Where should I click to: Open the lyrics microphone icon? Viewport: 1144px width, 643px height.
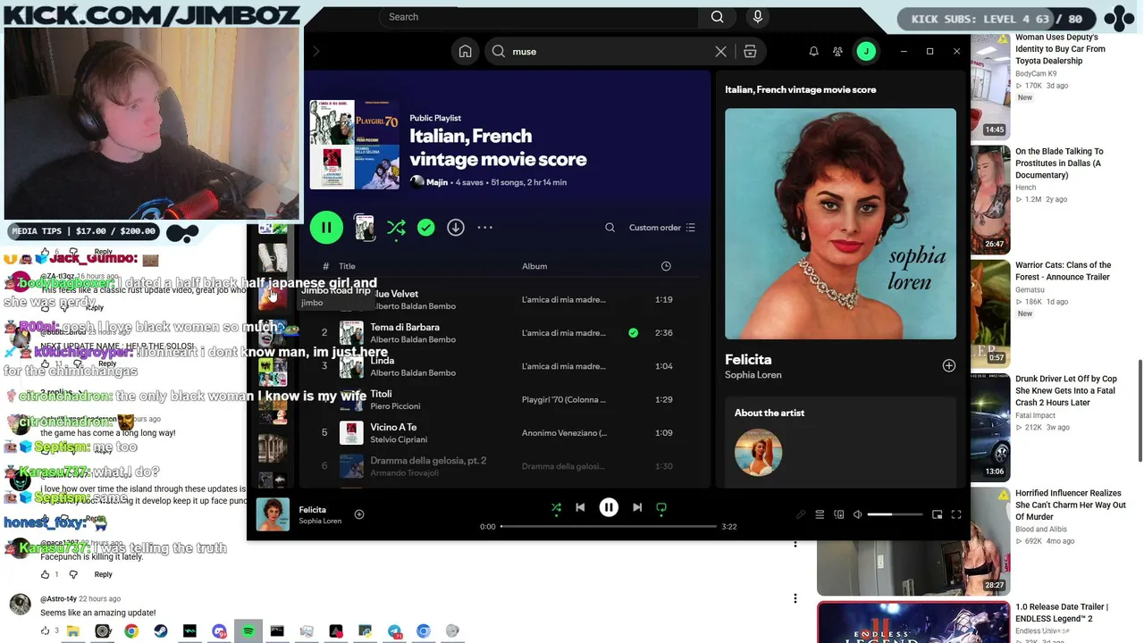coord(801,514)
